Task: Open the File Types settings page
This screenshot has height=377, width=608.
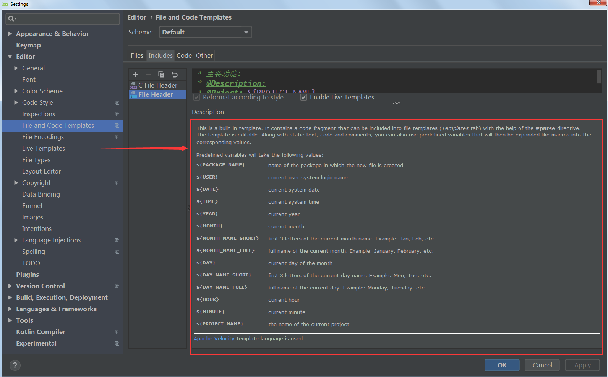Action: [x=36, y=160]
